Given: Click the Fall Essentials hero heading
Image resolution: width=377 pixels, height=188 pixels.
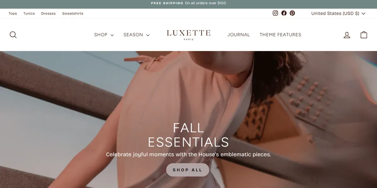Looking at the screenshot, I should click(188, 135).
